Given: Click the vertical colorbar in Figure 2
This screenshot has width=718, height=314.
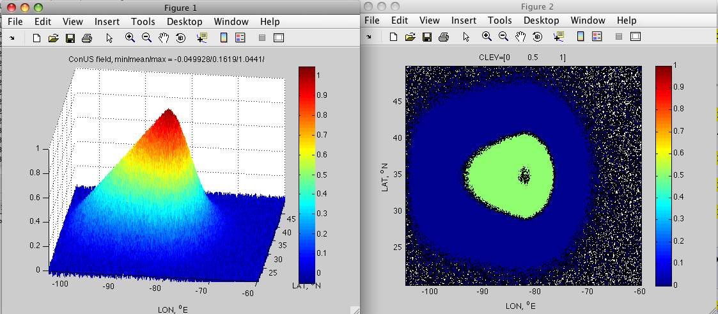Looking at the screenshot, I should coord(664,176).
